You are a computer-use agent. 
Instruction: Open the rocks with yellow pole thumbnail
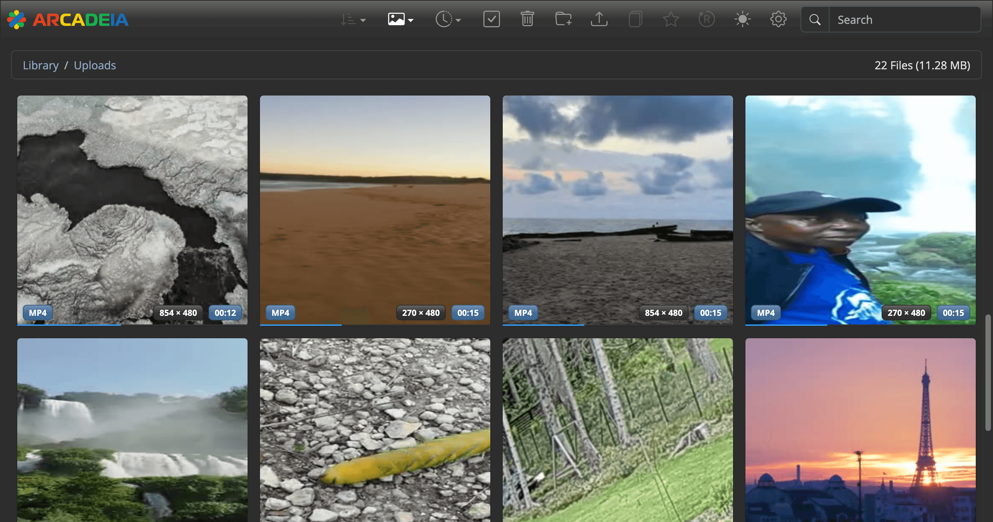click(x=375, y=430)
